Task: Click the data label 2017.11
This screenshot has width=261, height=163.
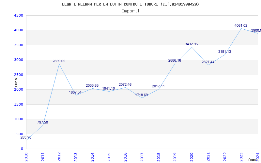Action: tap(158, 86)
